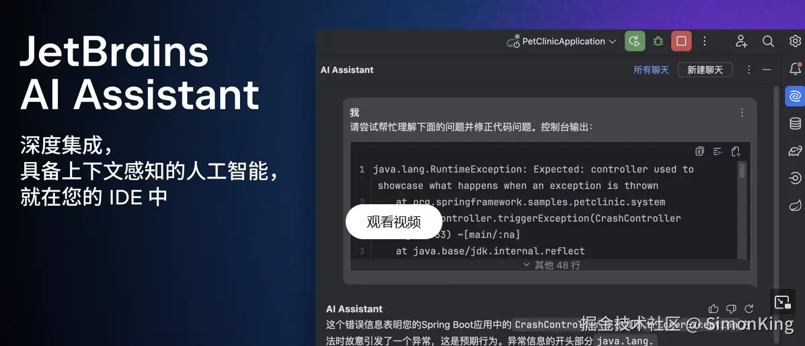Screen dimensions: 805x346
Task: Click 'at org.springframework.samples.petclinic.system' line
Action: 531,202
